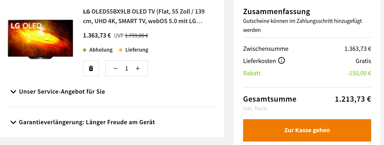The height and width of the screenshot is (145, 384).
Task: Click the -150,00 € discount amount
Action: [x=359, y=73]
